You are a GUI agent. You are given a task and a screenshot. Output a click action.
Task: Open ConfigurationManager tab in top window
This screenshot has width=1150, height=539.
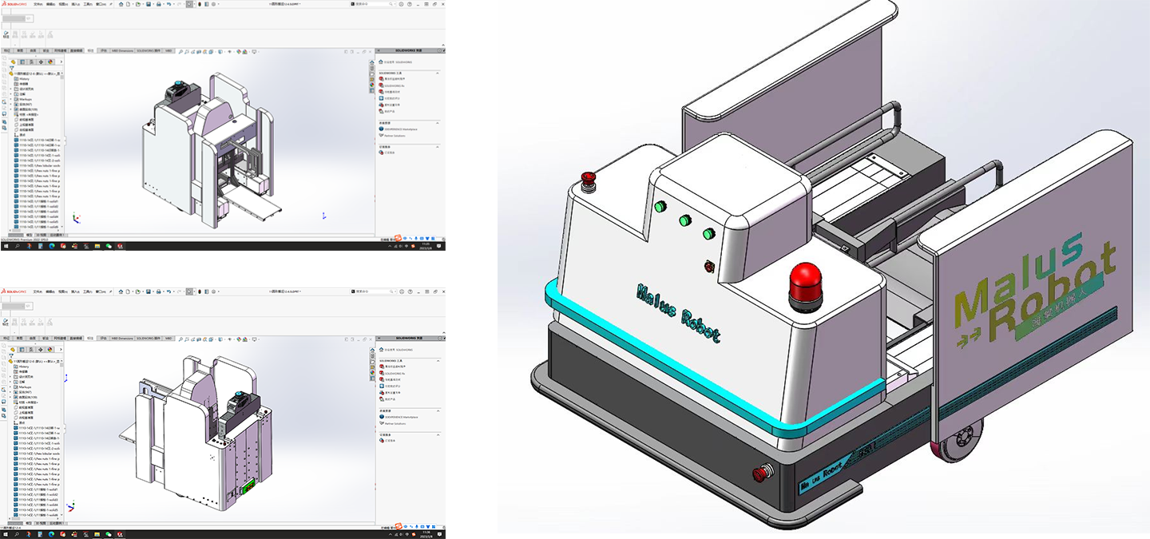point(32,61)
